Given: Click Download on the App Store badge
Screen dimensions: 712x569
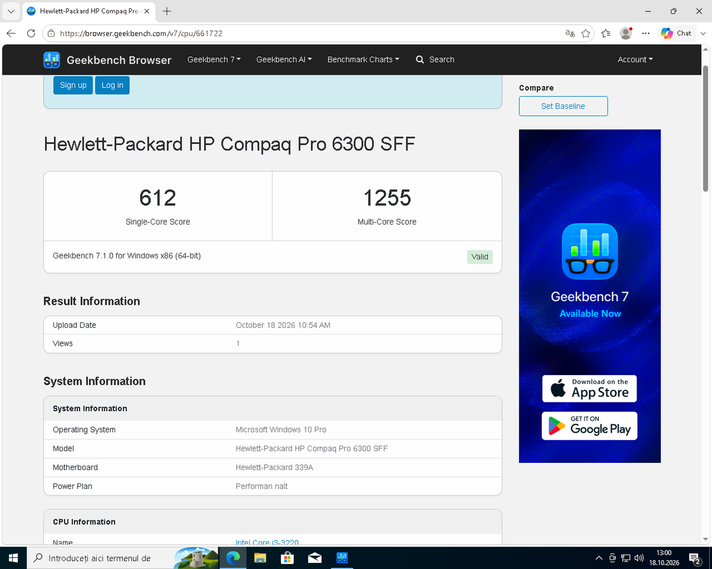Looking at the screenshot, I should coord(589,389).
